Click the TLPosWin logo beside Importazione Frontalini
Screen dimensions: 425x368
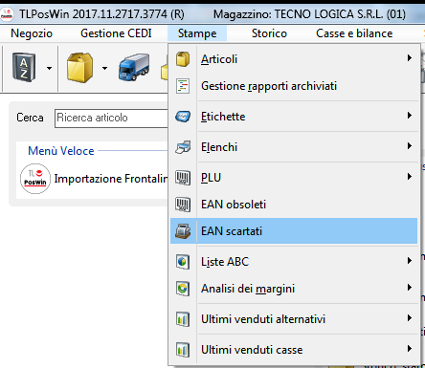[x=35, y=179]
